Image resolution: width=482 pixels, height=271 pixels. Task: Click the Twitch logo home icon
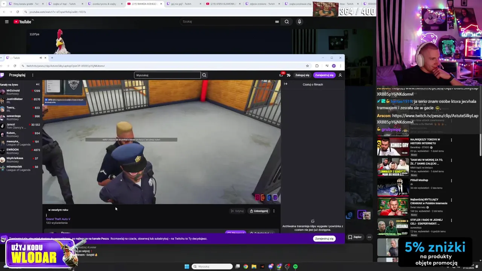tap(2, 75)
